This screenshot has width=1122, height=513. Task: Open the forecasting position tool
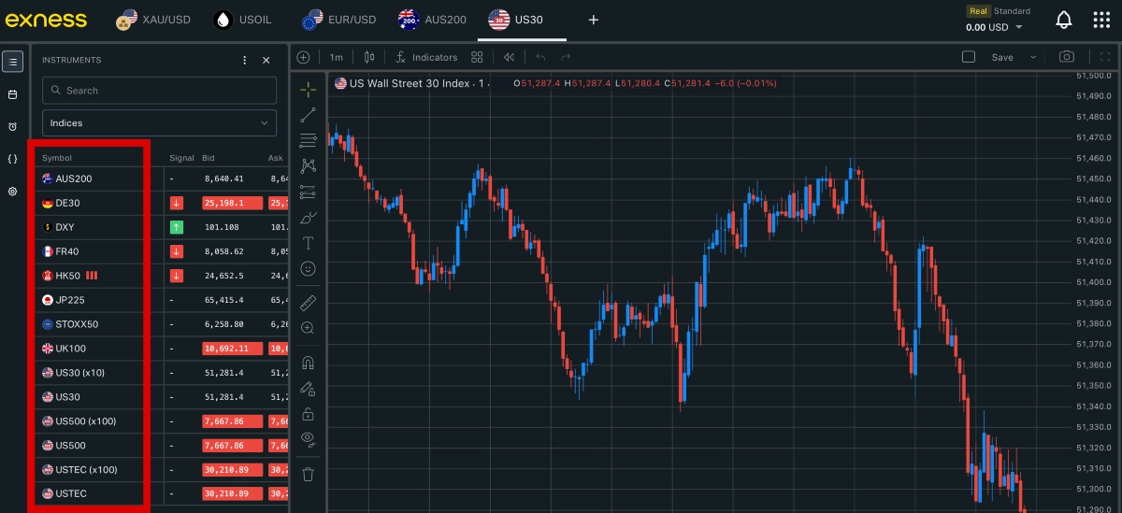[308, 192]
